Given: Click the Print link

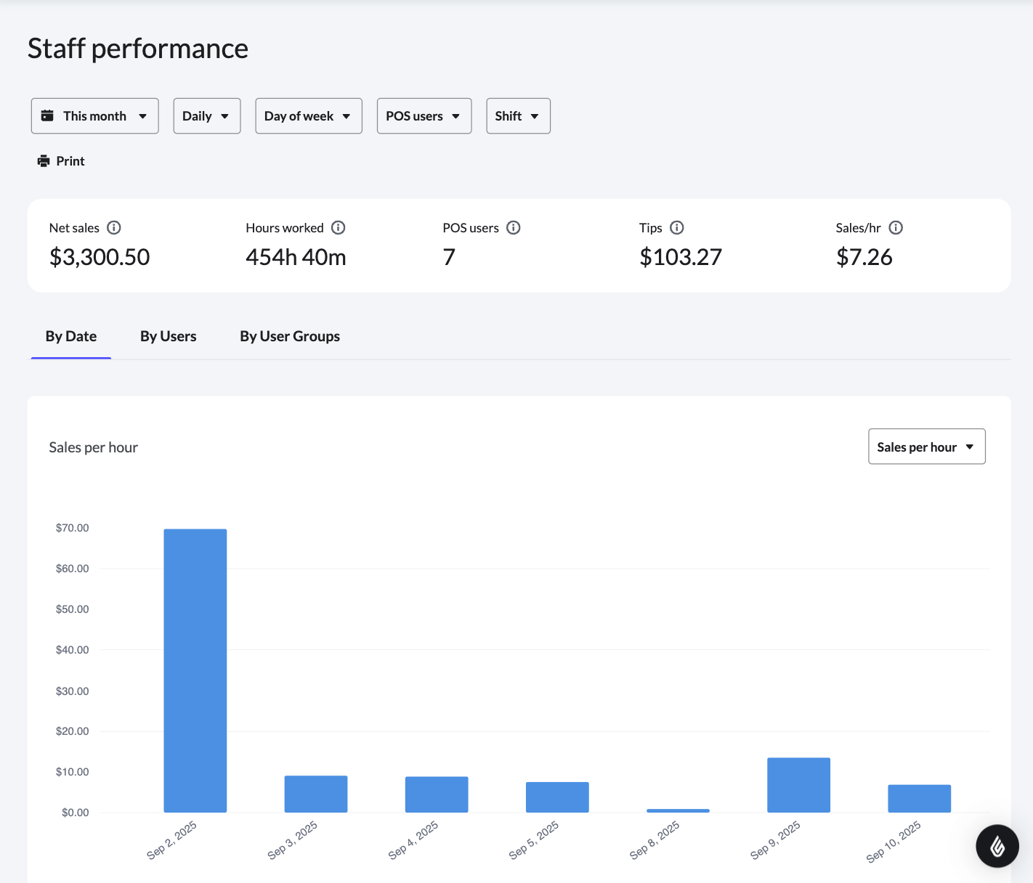Looking at the screenshot, I should [x=70, y=160].
